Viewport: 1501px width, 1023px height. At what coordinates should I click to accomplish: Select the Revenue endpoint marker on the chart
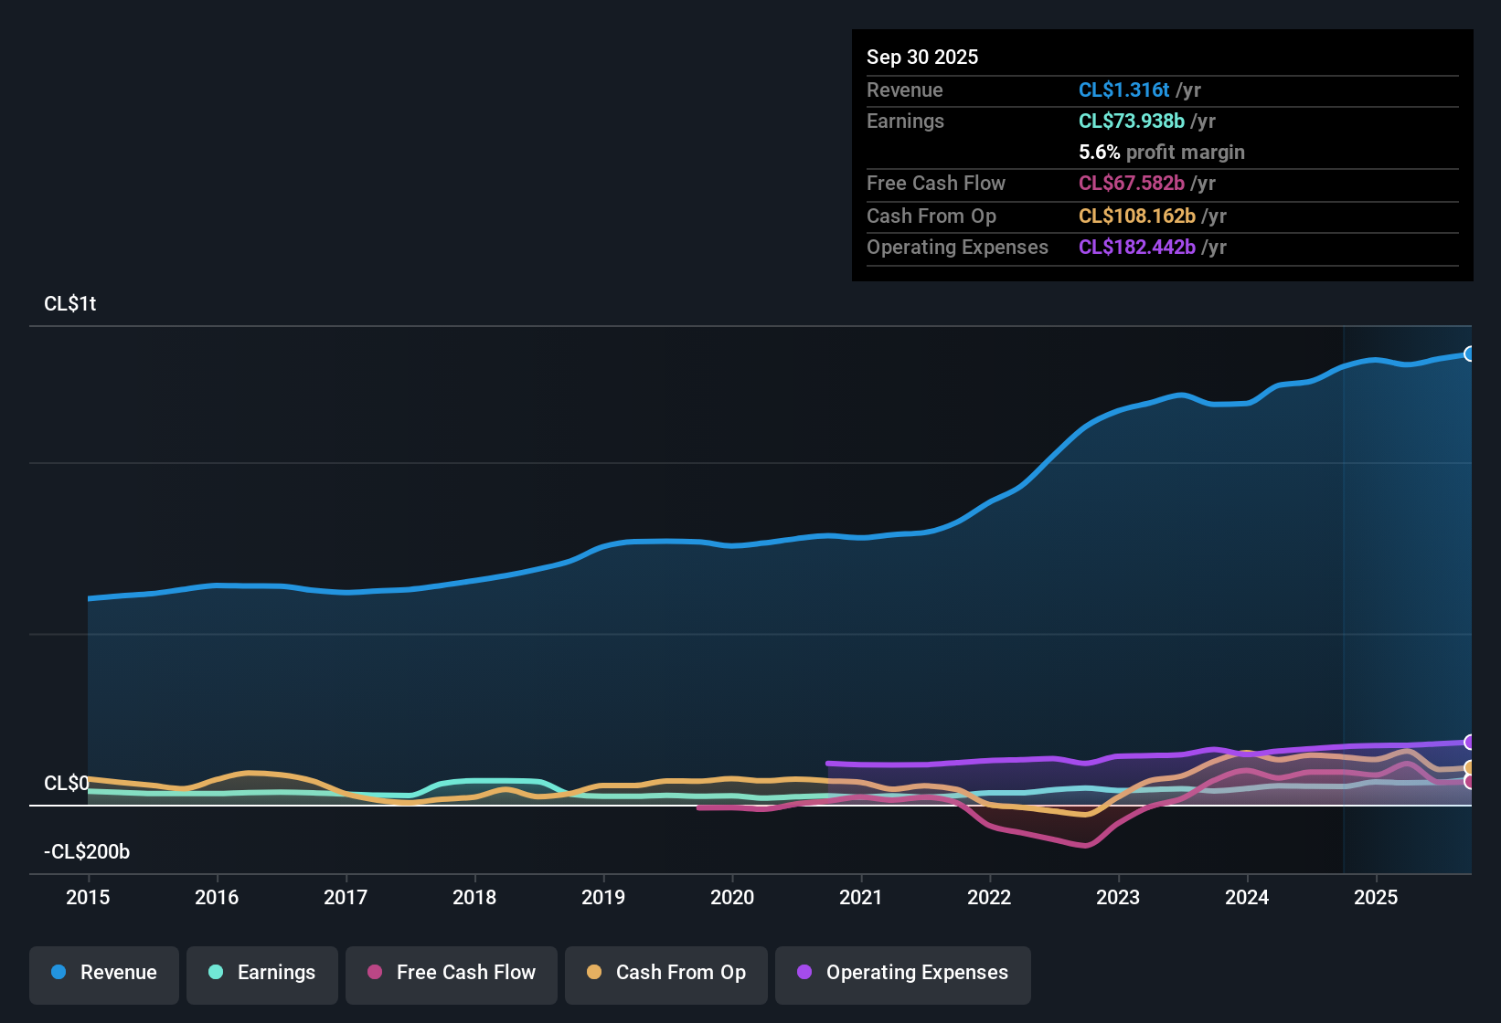(1470, 353)
